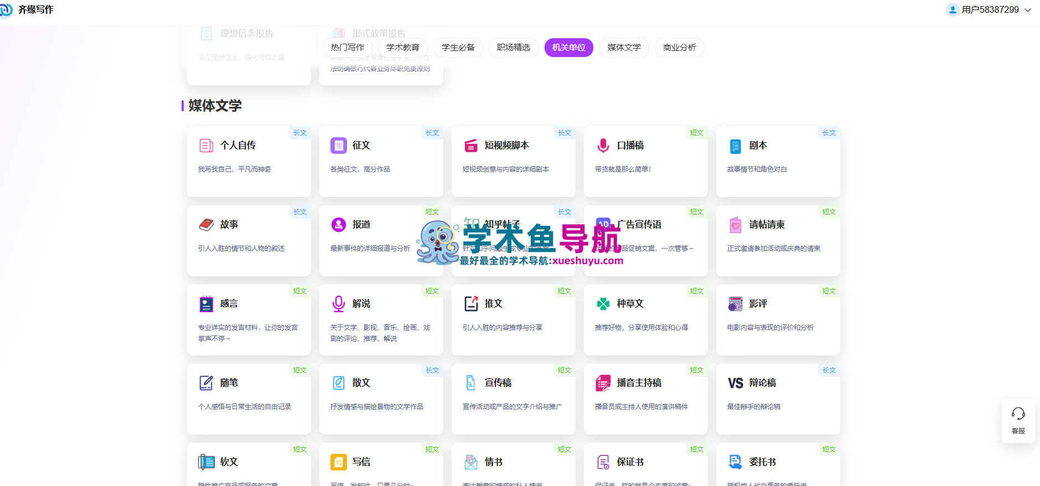Screen dimensions: 1040x486
Task: Select the 散文 blue note icon
Action: (x=338, y=383)
